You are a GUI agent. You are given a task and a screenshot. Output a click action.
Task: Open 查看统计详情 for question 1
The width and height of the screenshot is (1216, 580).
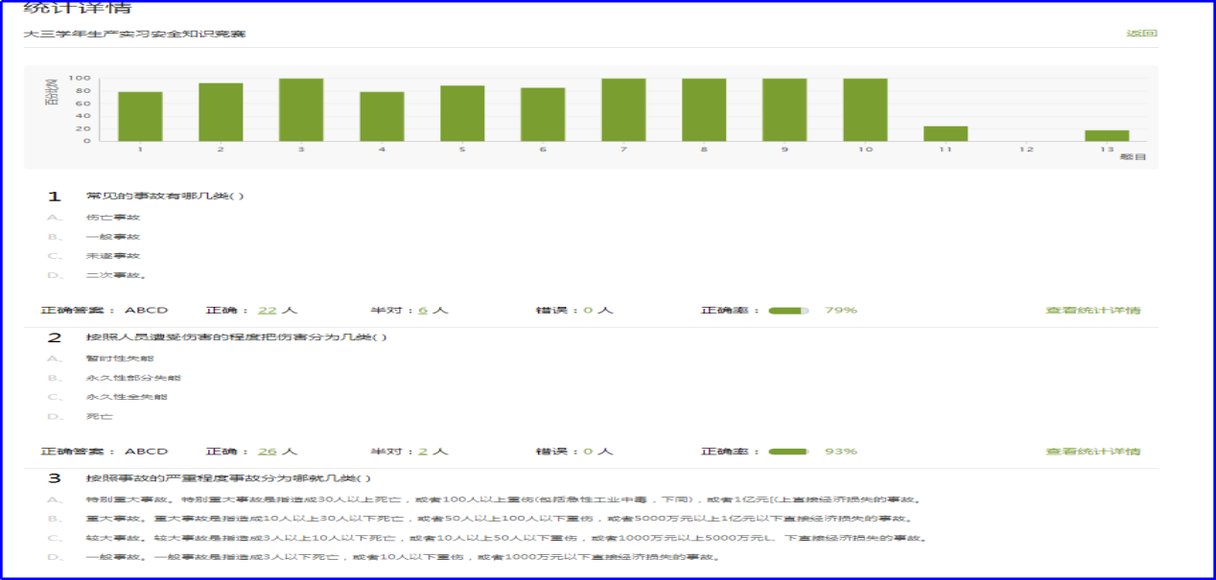coord(1092,311)
